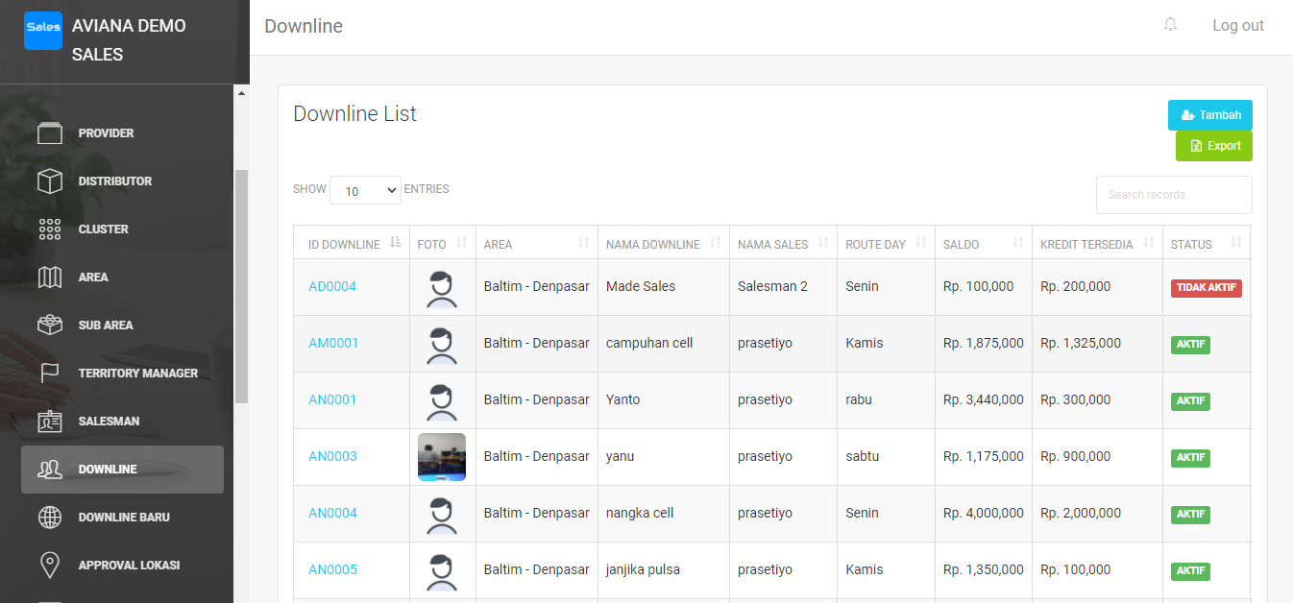Click the green Export button
The image size is (1293, 603).
[x=1213, y=146]
